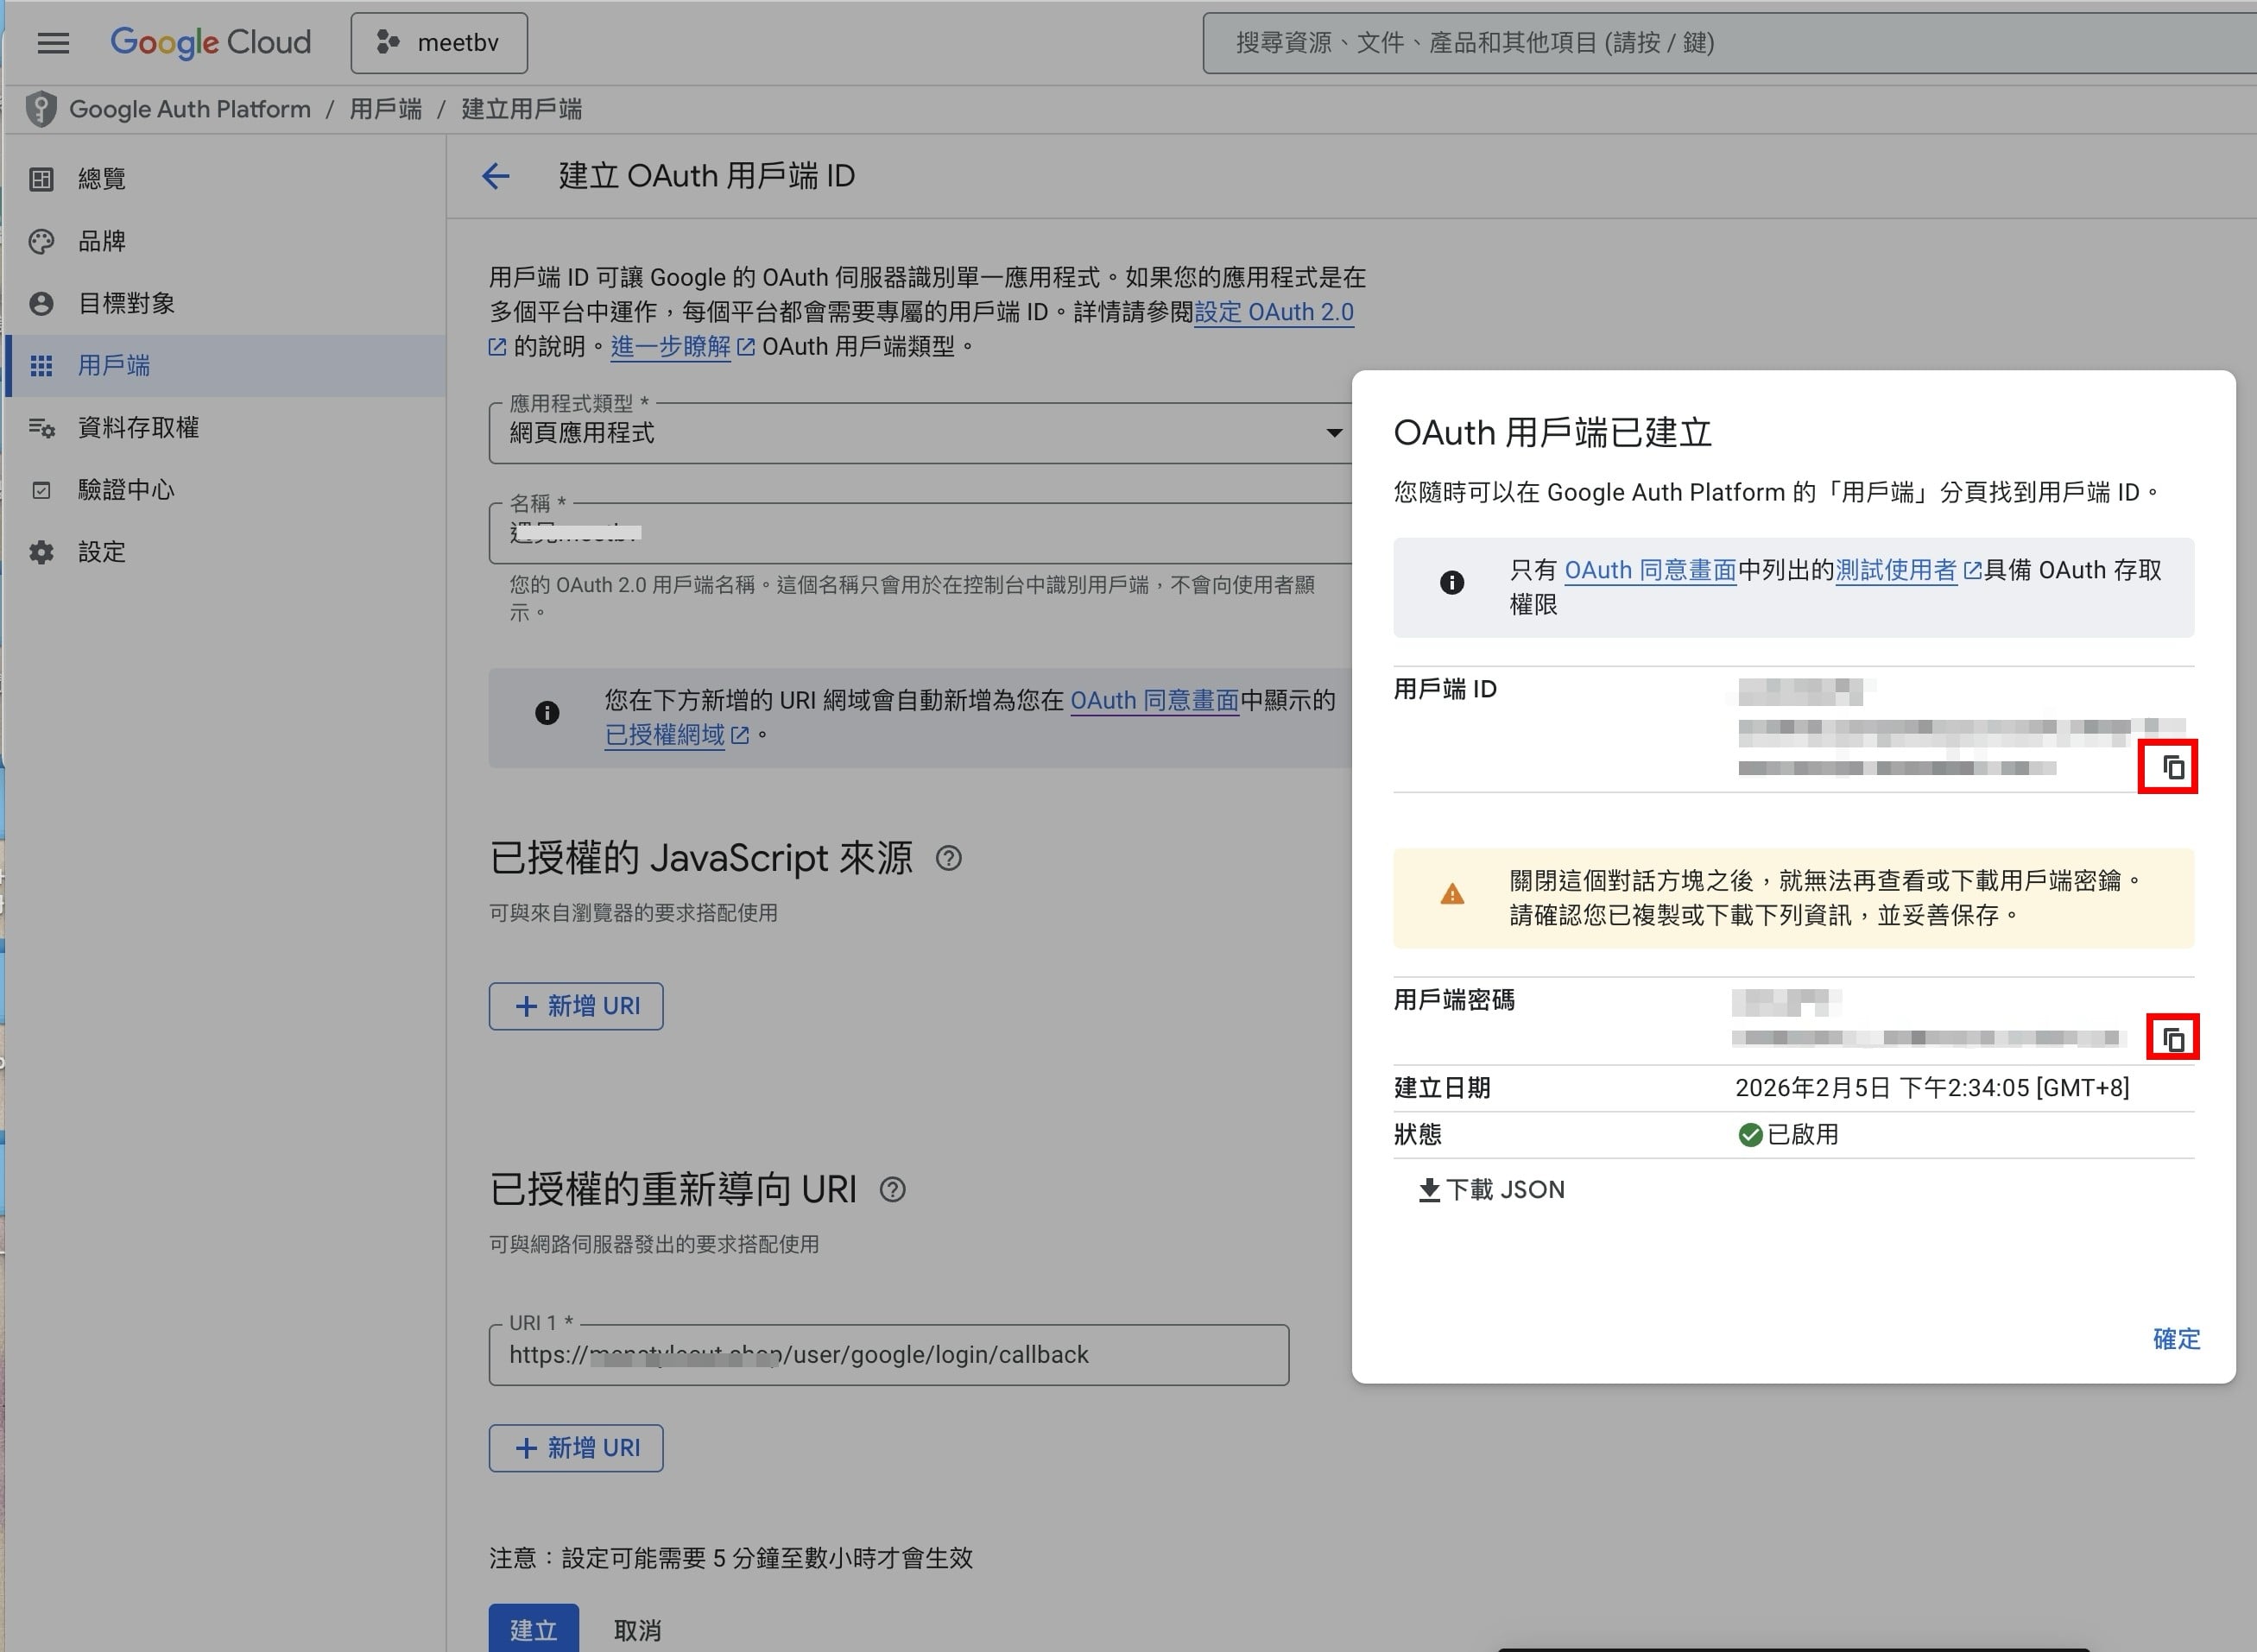
Task: Click 新增 URI under JavaScript 來源
Action: coord(576,1006)
